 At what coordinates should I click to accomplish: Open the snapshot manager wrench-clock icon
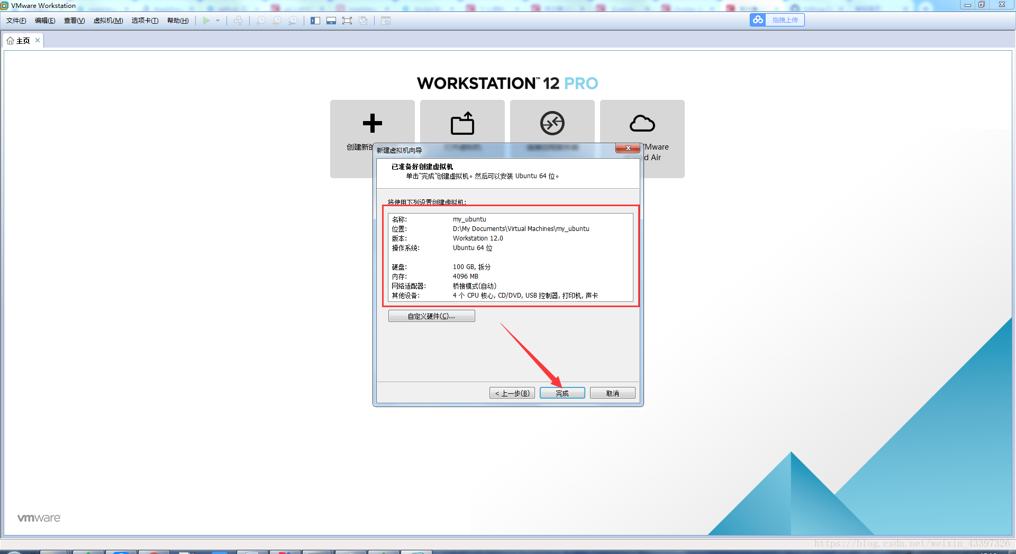293,21
